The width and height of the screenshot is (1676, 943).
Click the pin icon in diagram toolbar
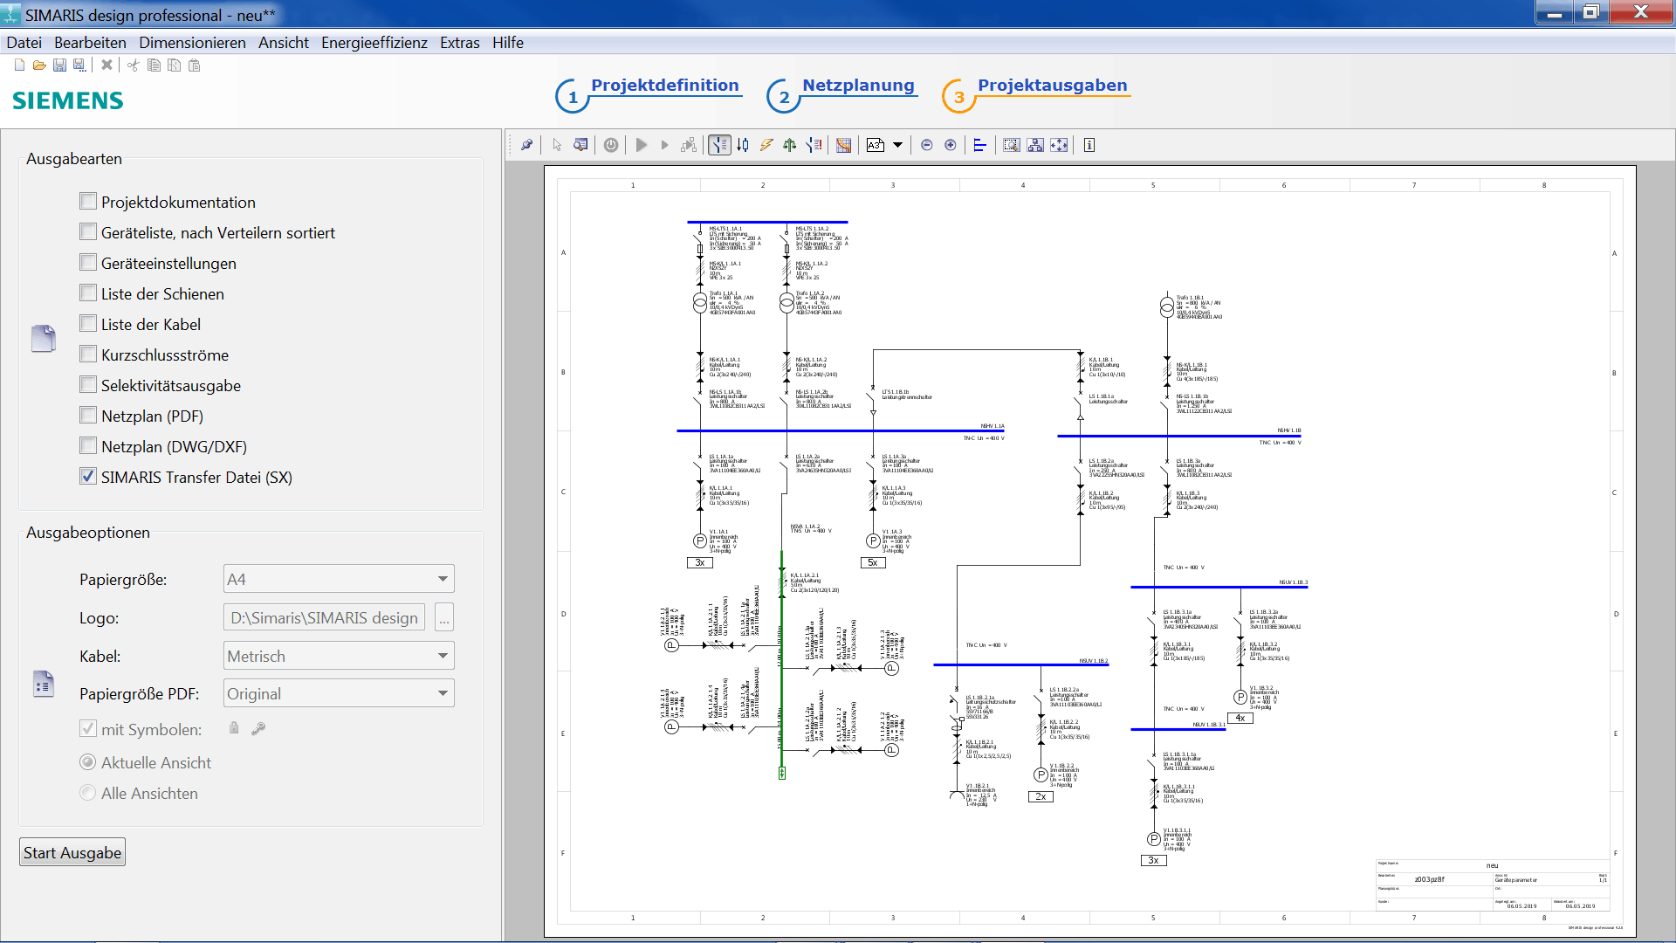[x=526, y=145]
